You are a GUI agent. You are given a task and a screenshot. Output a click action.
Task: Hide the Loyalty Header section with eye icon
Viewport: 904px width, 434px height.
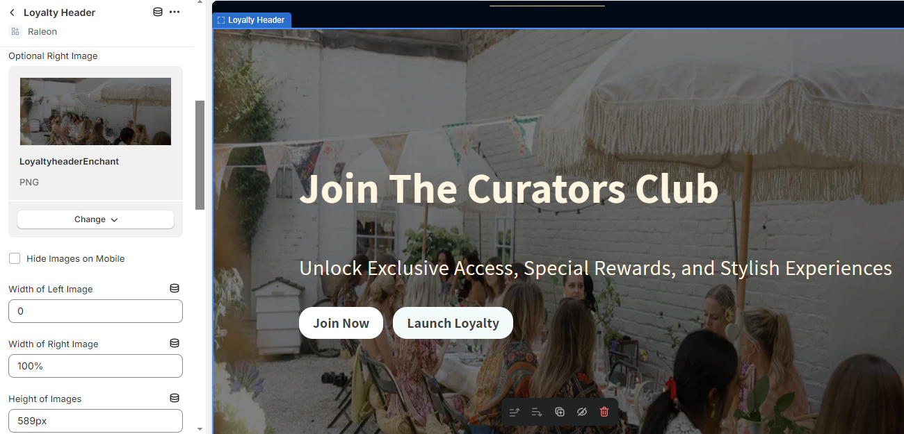(582, 412)
